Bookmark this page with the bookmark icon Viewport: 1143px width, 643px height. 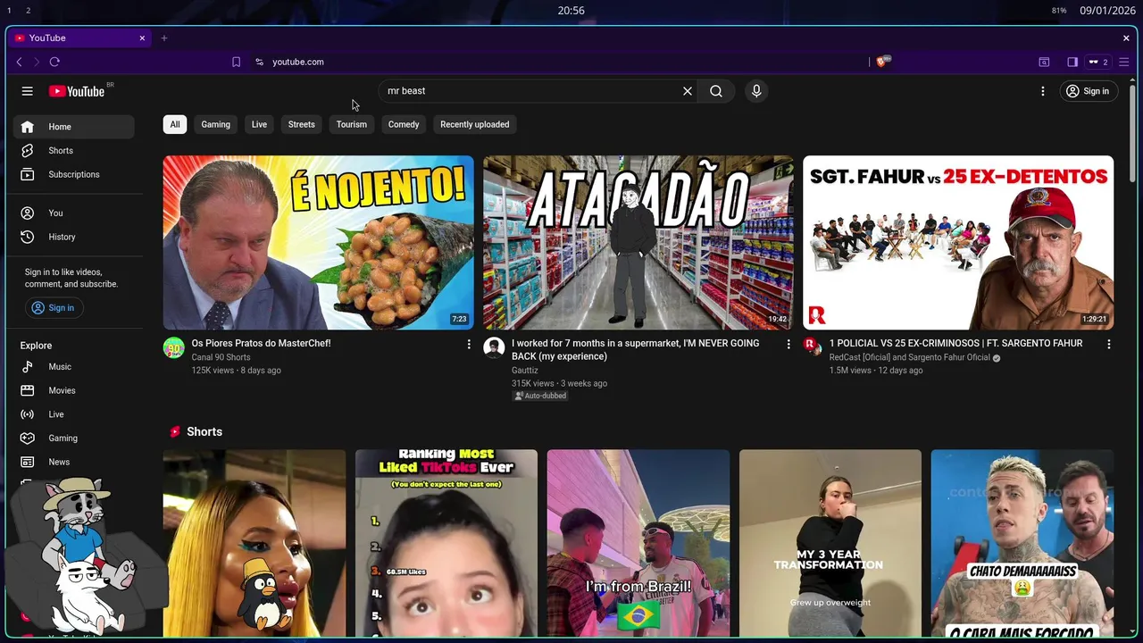coord(236,62)
